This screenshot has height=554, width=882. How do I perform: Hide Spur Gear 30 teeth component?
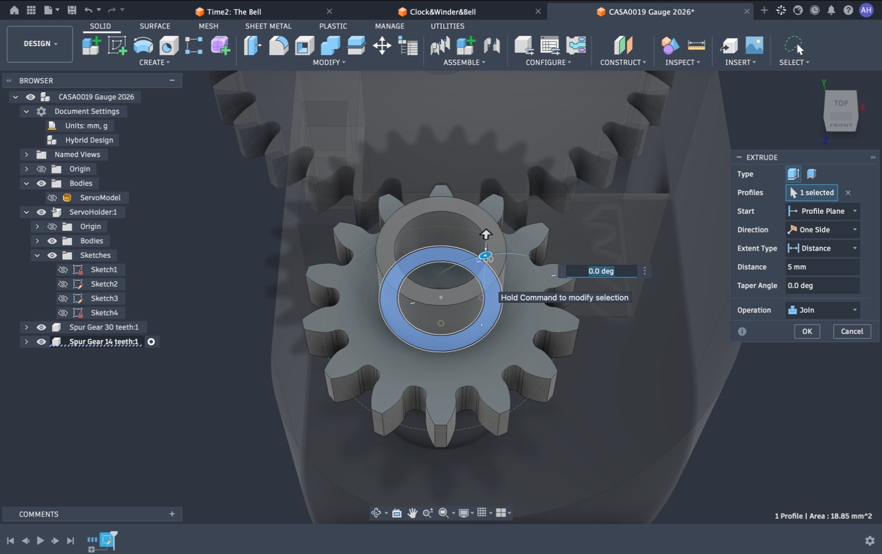point(41,327)
